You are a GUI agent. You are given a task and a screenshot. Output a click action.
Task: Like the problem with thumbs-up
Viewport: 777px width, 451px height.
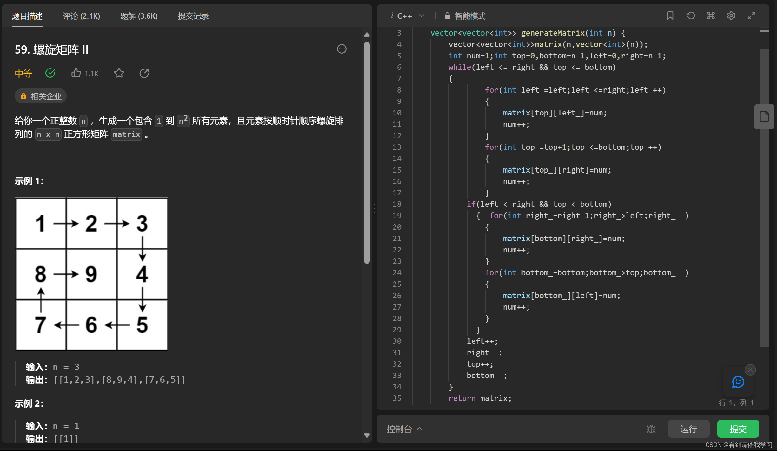[x=76, y=73]
